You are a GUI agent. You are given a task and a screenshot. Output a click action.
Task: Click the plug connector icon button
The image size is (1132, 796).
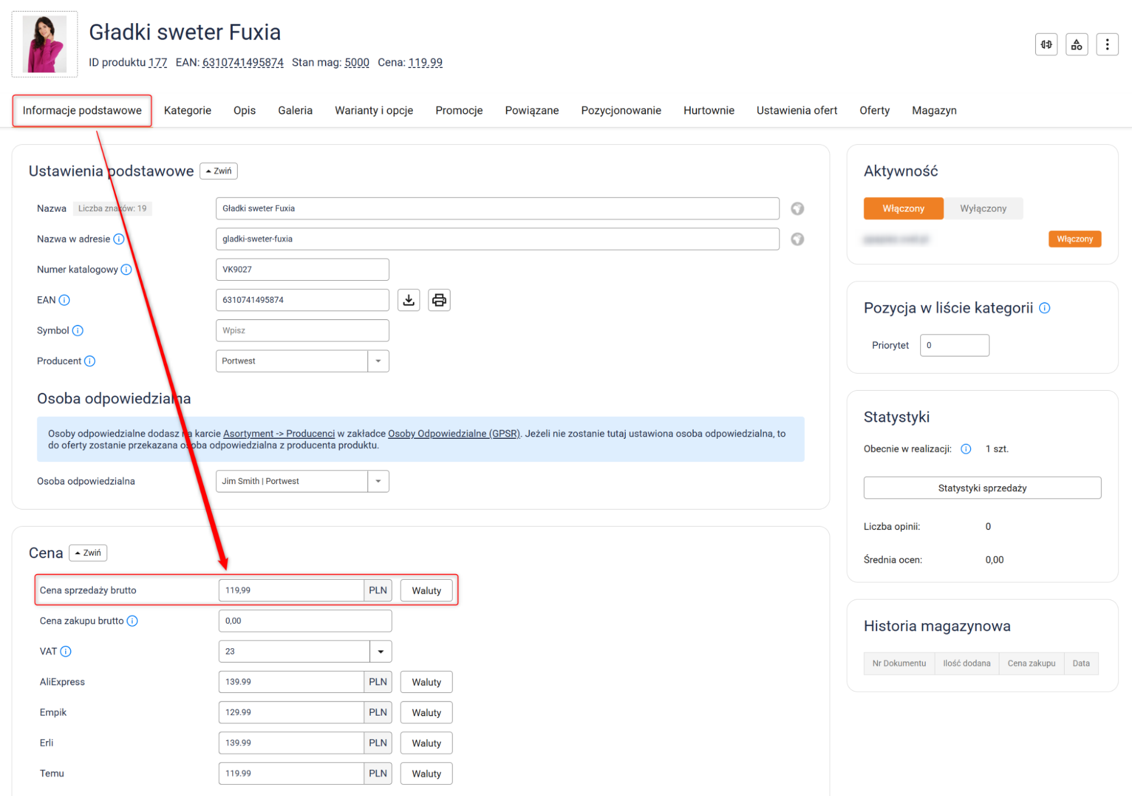point(1046,44)
